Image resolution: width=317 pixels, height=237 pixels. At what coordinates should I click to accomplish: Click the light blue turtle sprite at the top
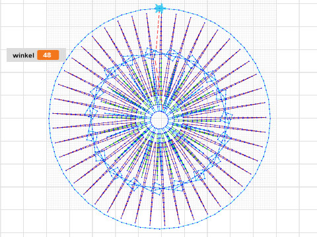coord(160,9)
